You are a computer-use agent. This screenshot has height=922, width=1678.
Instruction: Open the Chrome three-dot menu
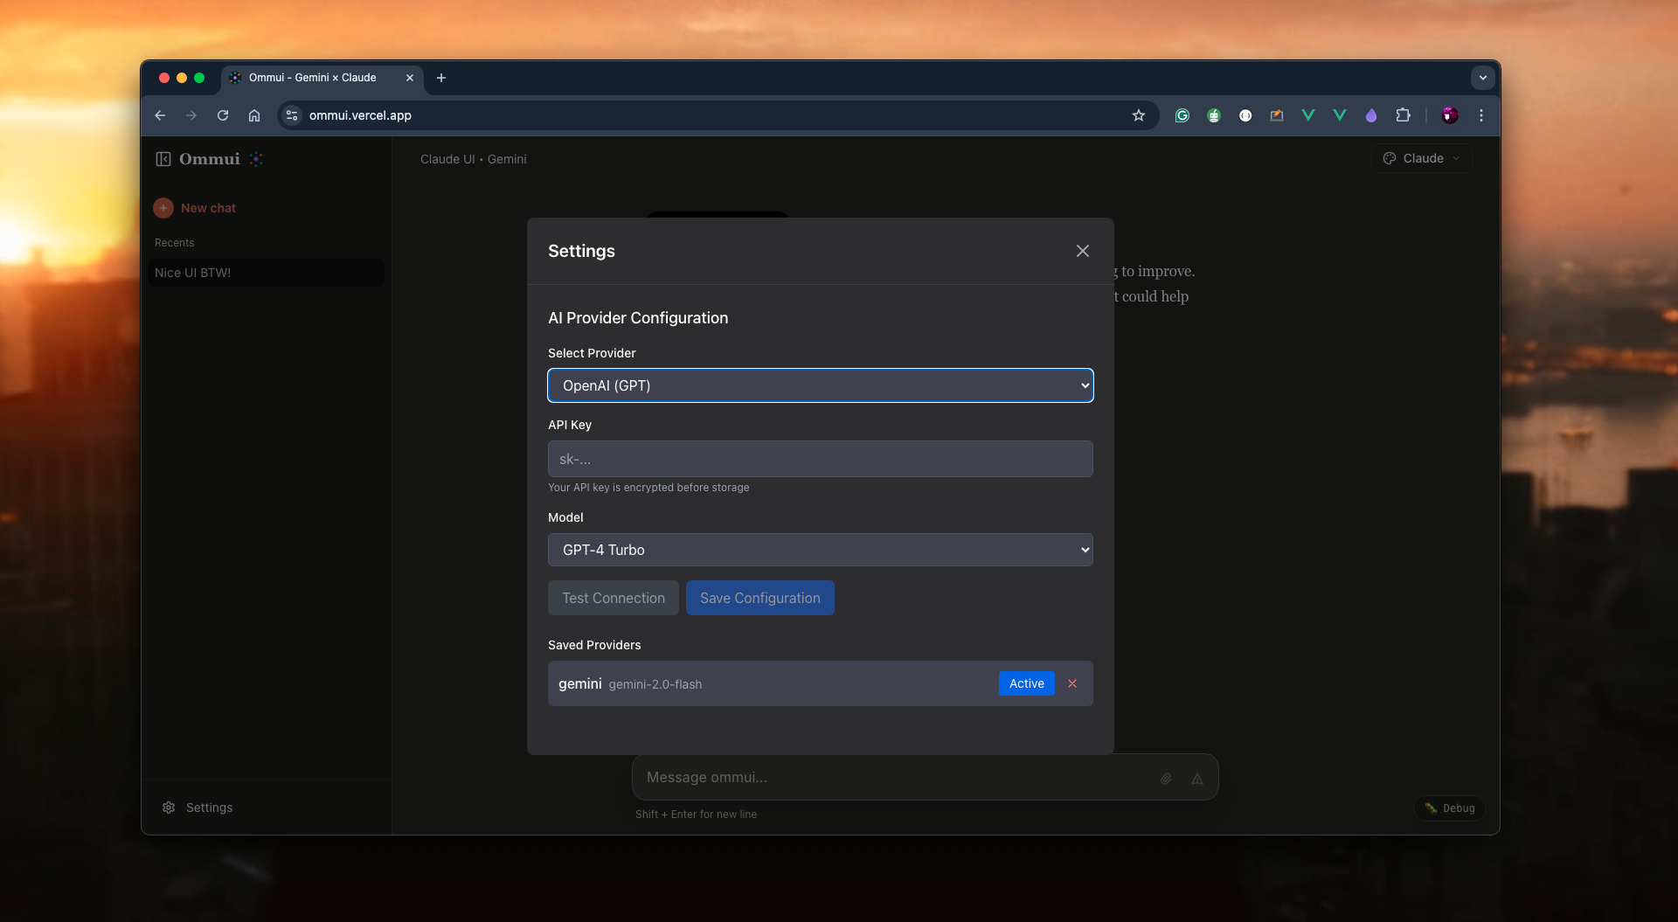1481,115
